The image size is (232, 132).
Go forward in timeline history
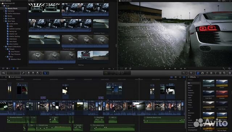[x=6, y=77]
